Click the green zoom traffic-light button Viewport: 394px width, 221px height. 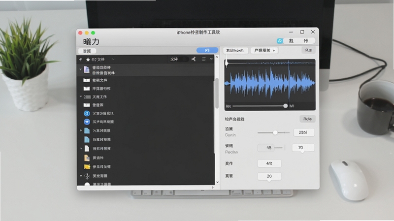click(93, 33)
